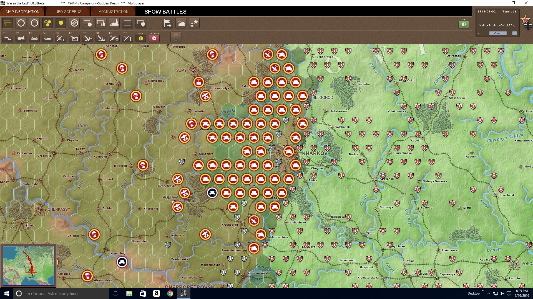The image size is (533, 299).
Task: Toggle the yellow shield units display
Action: coord(61,23)
